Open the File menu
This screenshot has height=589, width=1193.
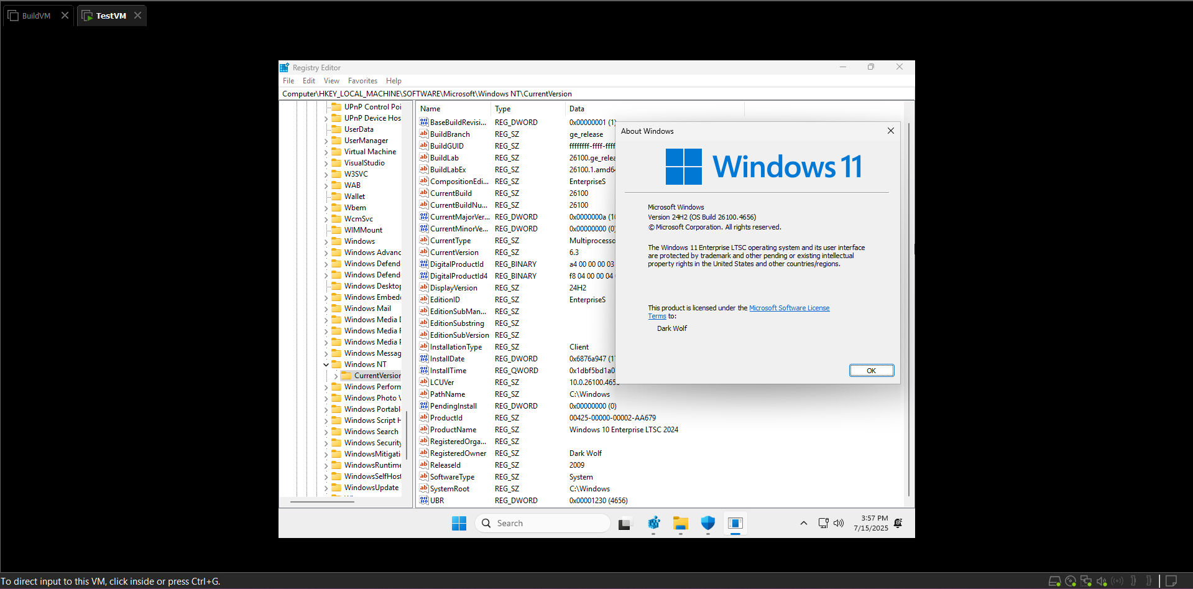point(288,81)
